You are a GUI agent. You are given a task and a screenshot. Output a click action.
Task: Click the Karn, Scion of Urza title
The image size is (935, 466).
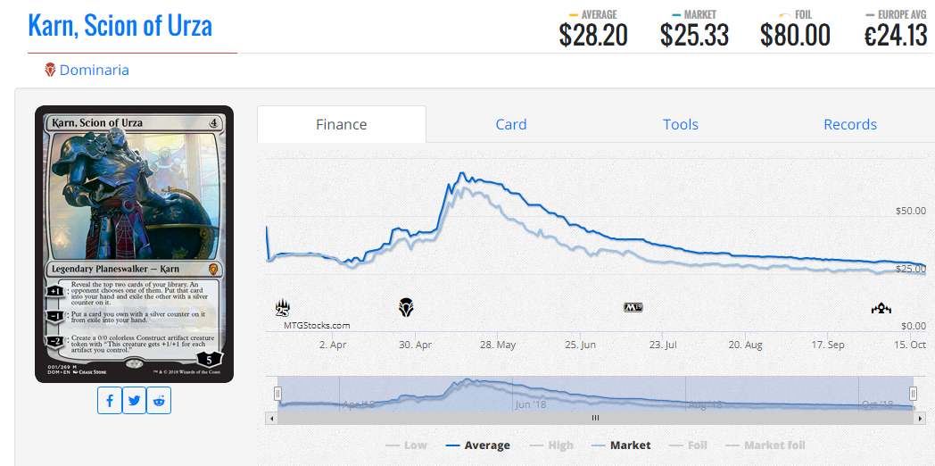[x=120, y=26]
